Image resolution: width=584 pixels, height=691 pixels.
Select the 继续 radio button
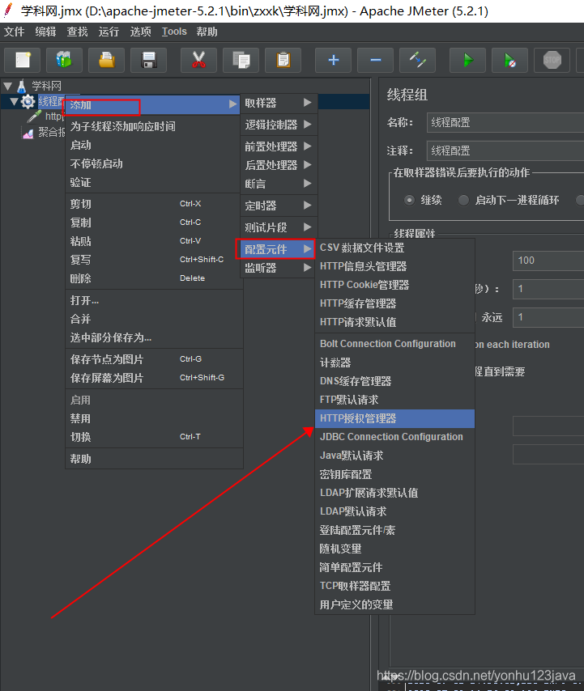(x=409, y=201)
